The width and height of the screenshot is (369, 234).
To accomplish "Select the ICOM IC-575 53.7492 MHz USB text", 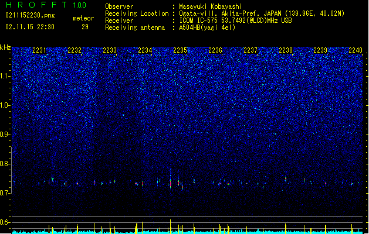I will (x=235, y=20).
